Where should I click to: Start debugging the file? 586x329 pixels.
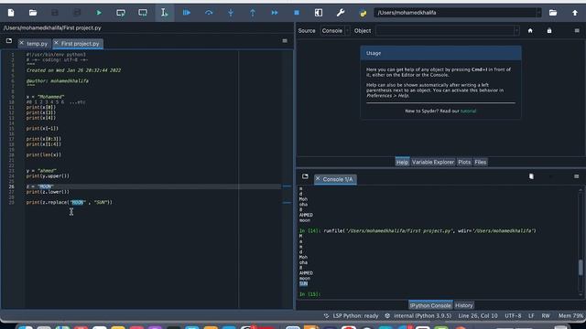(x=187, y=13)
